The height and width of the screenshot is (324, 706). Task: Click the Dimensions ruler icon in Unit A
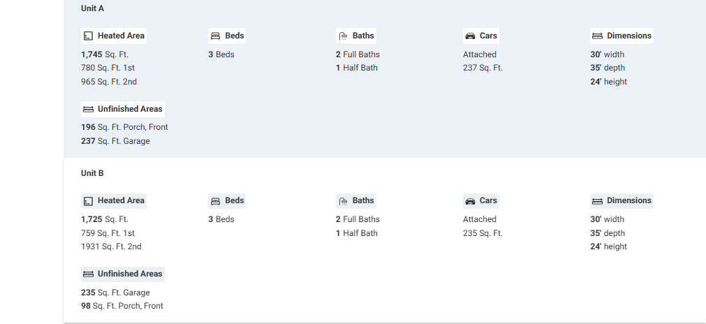click(597, 36)
